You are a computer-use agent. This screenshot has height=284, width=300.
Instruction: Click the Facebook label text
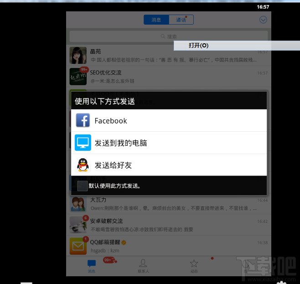pos(111,121)
